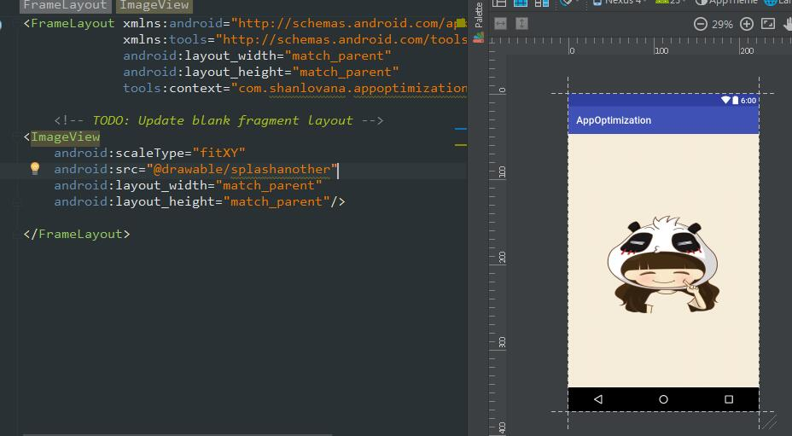This screenshot has height=436, width=792.
Task: Click the ImageView tag in code
Action: click(65, 137)
